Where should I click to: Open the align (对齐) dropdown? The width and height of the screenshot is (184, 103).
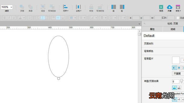click(x=65, y=8)
